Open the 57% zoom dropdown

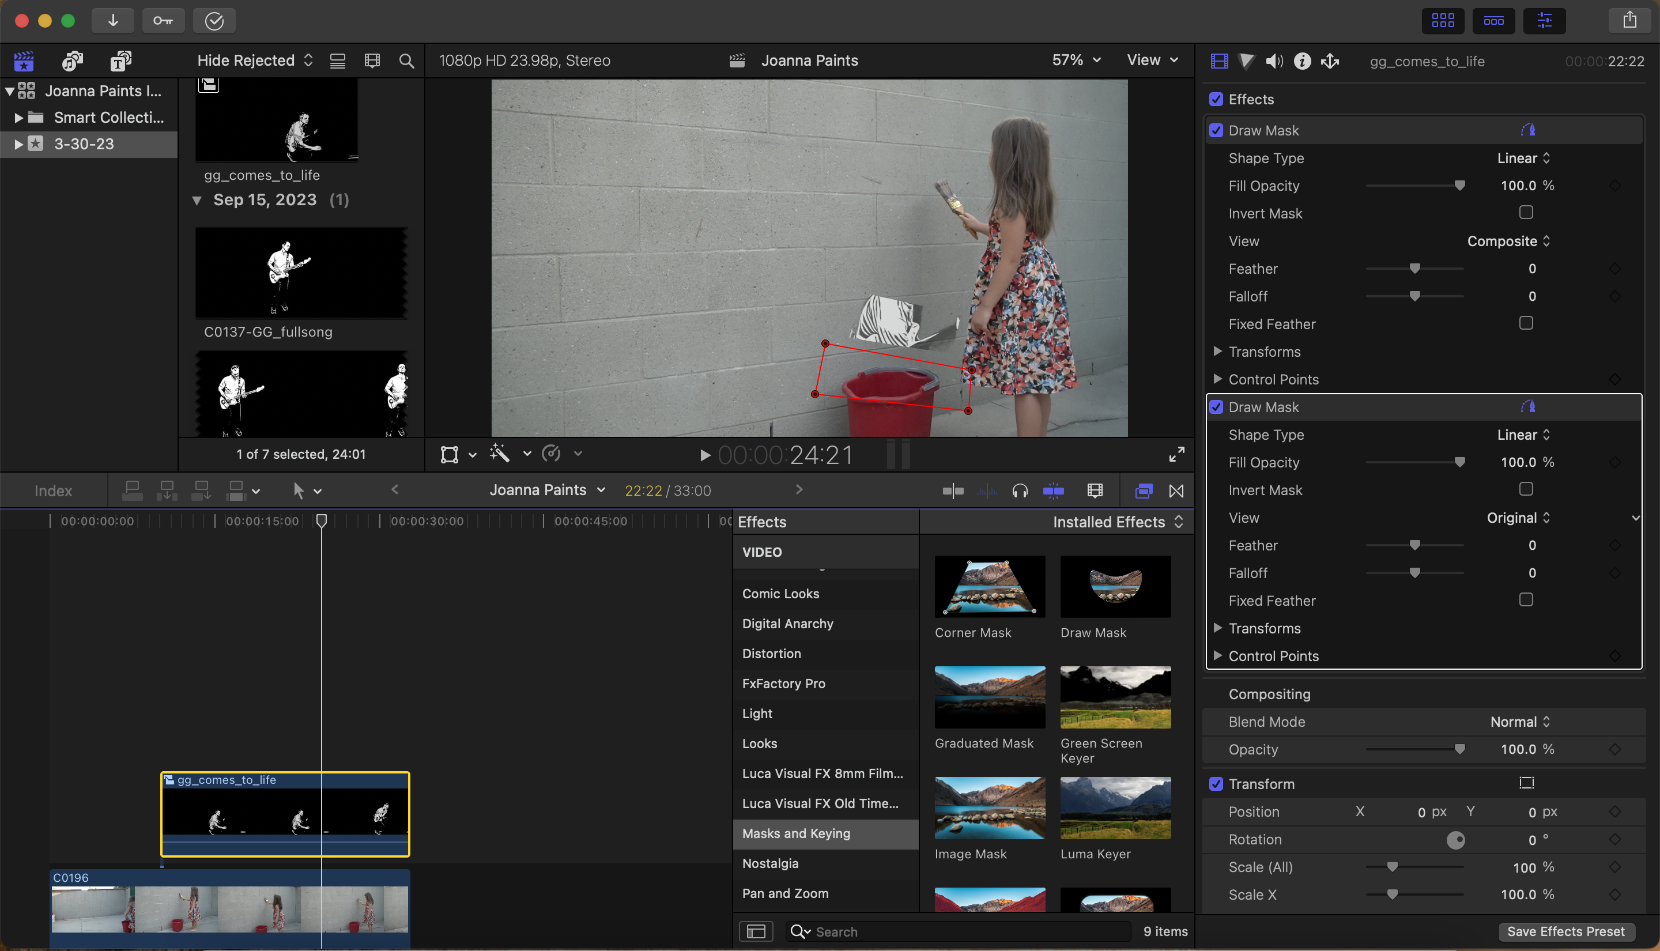pyautogui.click(x=1076, y=60)
